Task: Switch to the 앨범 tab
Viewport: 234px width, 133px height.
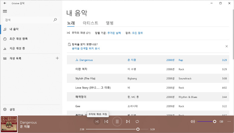Action: point(110,23)
